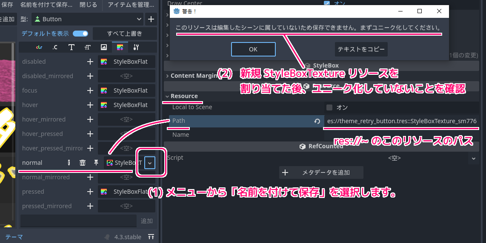
Task: Click the normal StyleBoxTexture slot
Action: 123,163
